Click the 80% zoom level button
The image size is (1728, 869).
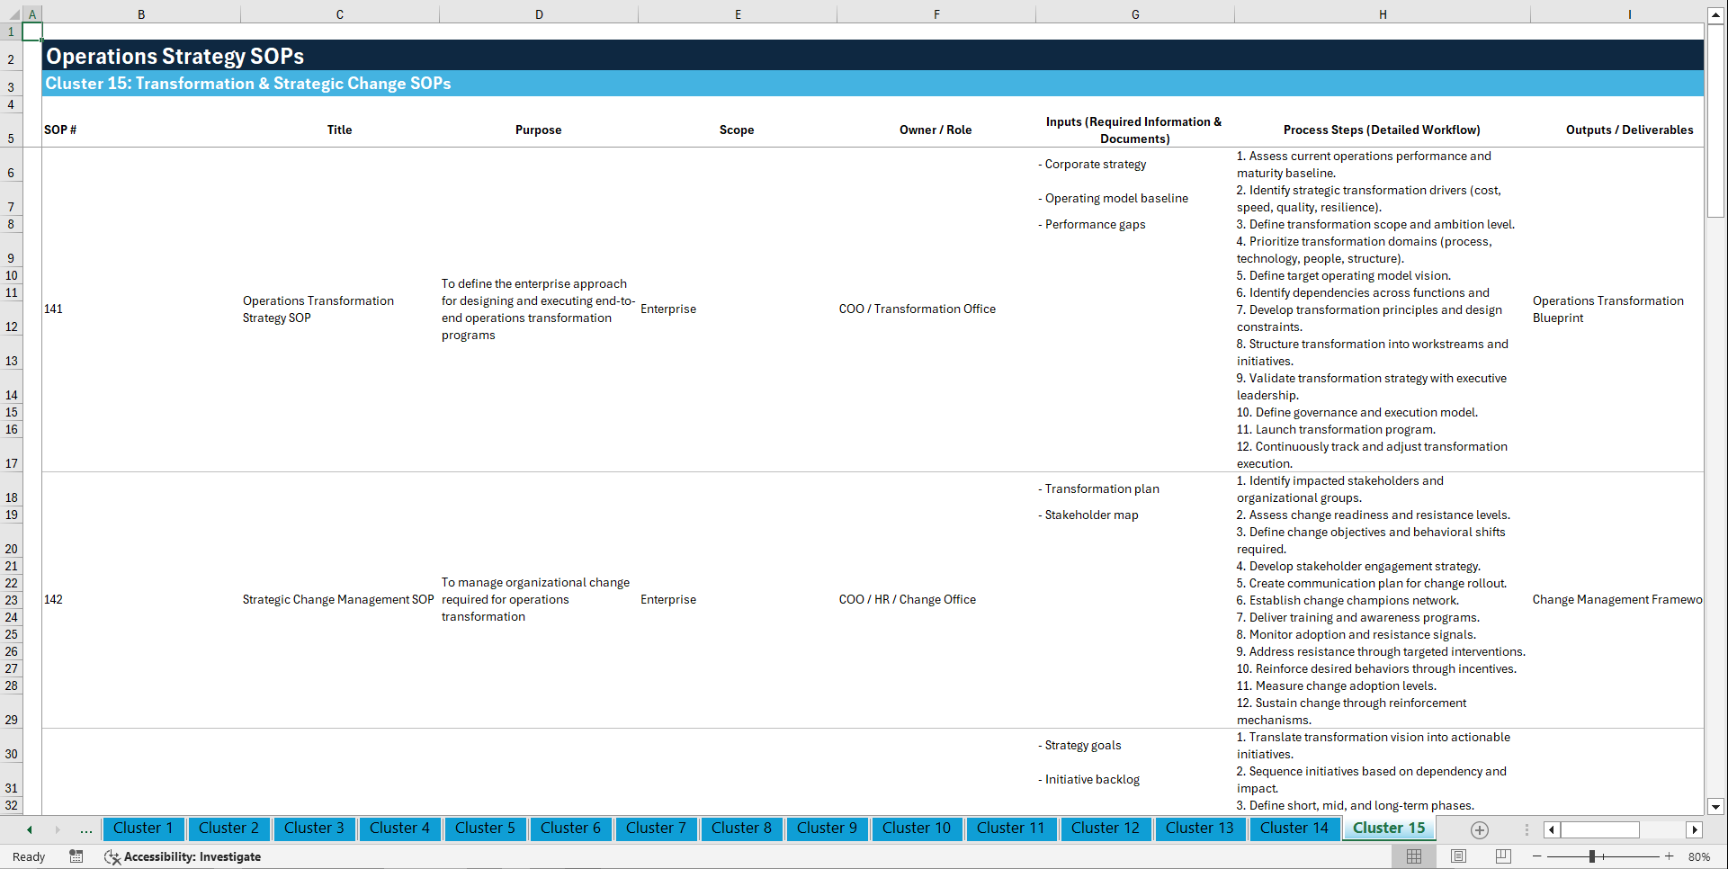[1699, 856]
